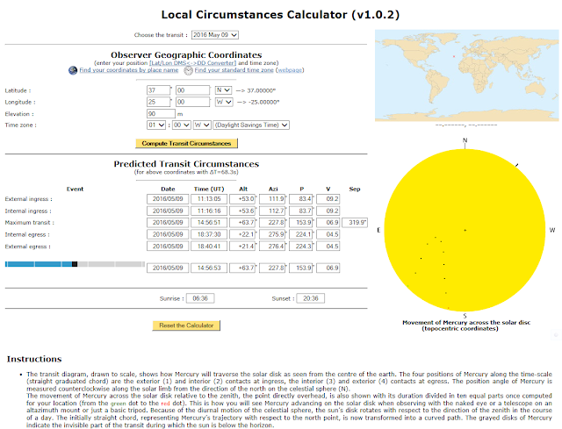
Task: Click the longitude degrees field
Action: (x=158, y=102)
